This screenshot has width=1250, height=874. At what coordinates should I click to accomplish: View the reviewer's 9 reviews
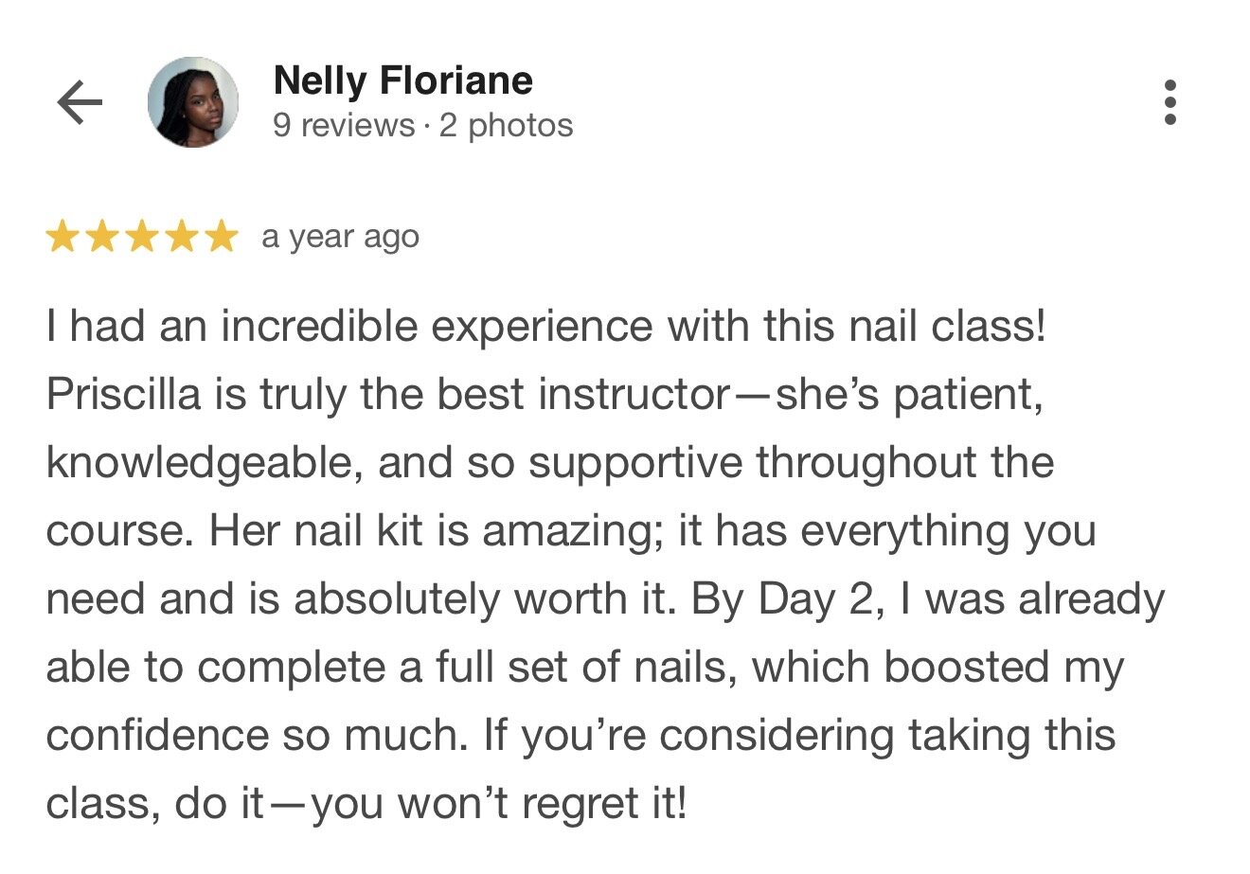[344, 126]
